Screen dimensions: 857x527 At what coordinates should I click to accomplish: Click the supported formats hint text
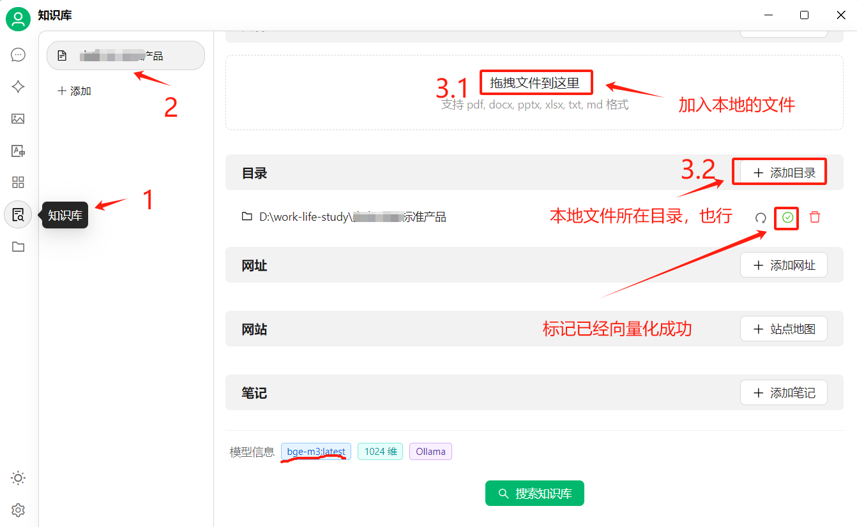(x=535, y=105)
